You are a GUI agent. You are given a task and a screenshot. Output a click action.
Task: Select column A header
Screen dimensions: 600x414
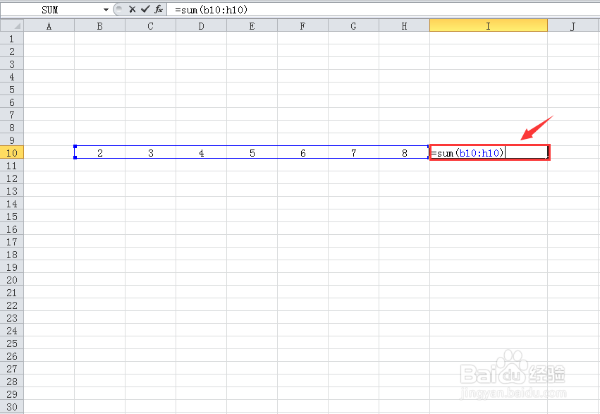click(49, 26)
